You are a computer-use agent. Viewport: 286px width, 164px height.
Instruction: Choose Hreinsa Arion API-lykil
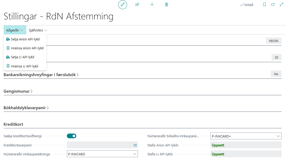click(25, 48)
